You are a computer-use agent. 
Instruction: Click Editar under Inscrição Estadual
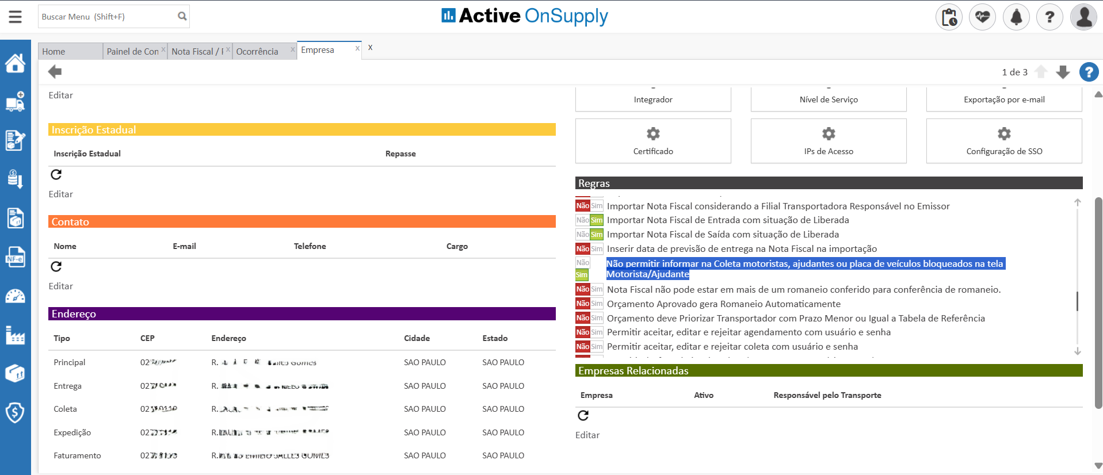coord(61,194)
